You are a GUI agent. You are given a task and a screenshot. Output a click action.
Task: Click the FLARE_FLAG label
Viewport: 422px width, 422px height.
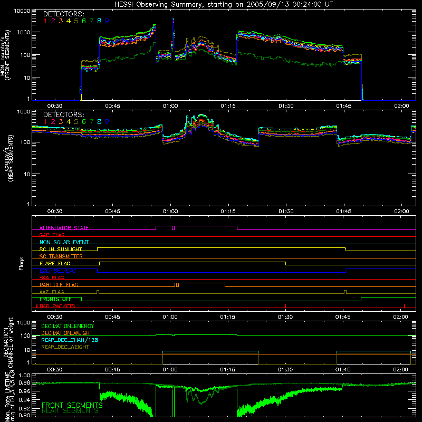tap(55, 263)
